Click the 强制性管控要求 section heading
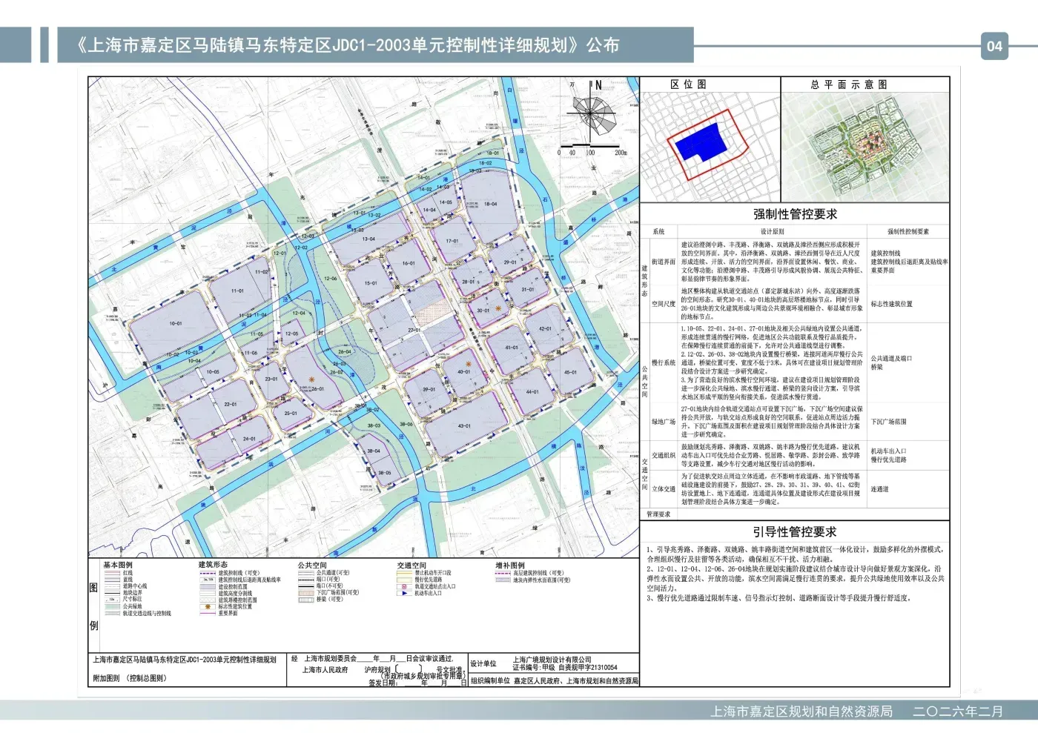This screenshot has width=1038, height=733. 794,214
